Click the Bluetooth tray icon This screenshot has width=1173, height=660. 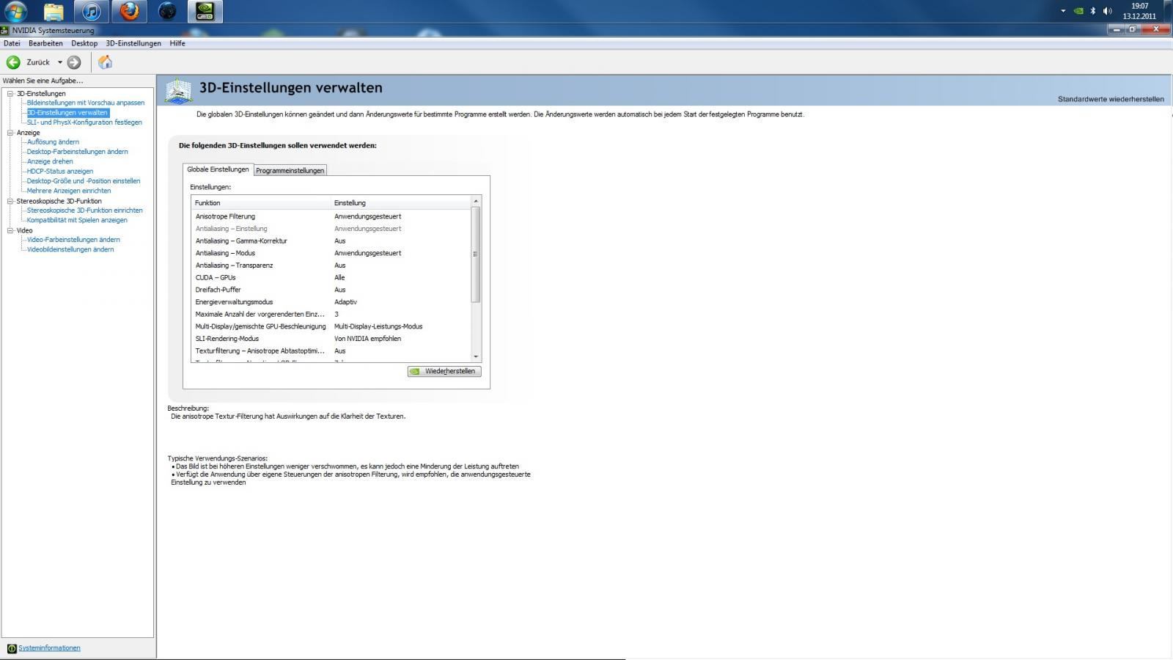click(1092, 11)
